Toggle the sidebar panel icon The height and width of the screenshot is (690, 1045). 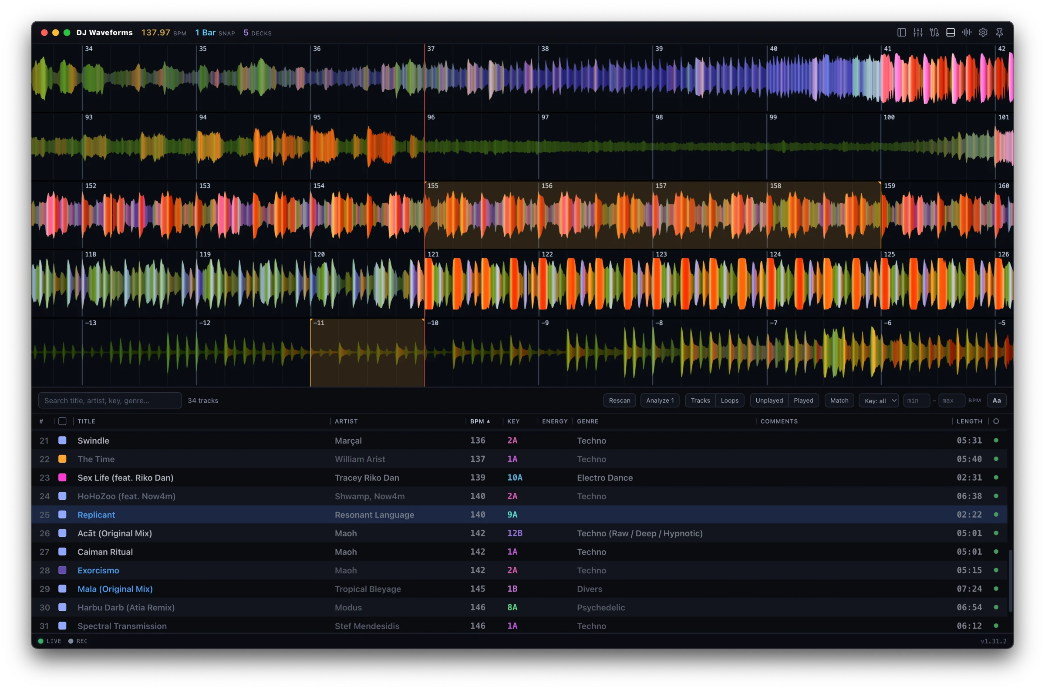click(x=901, y=33)
